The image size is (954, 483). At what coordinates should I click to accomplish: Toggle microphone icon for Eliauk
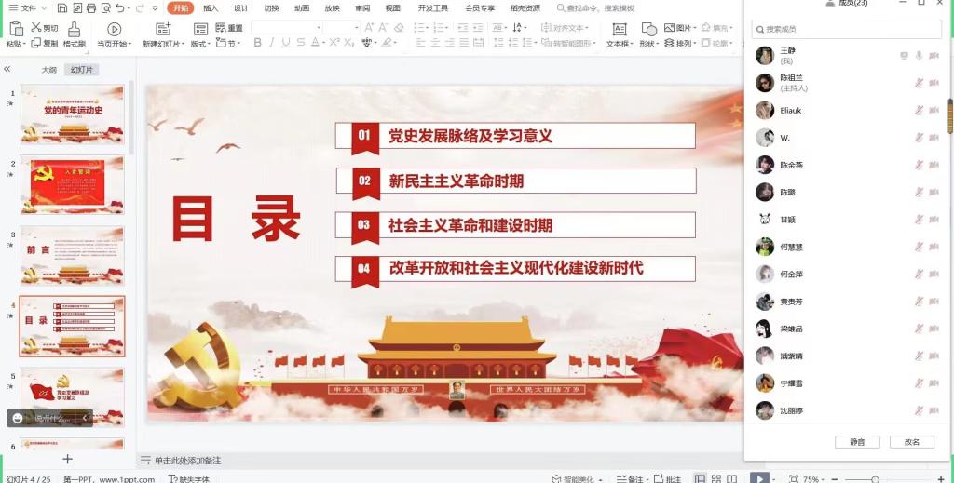coord(919,110)
